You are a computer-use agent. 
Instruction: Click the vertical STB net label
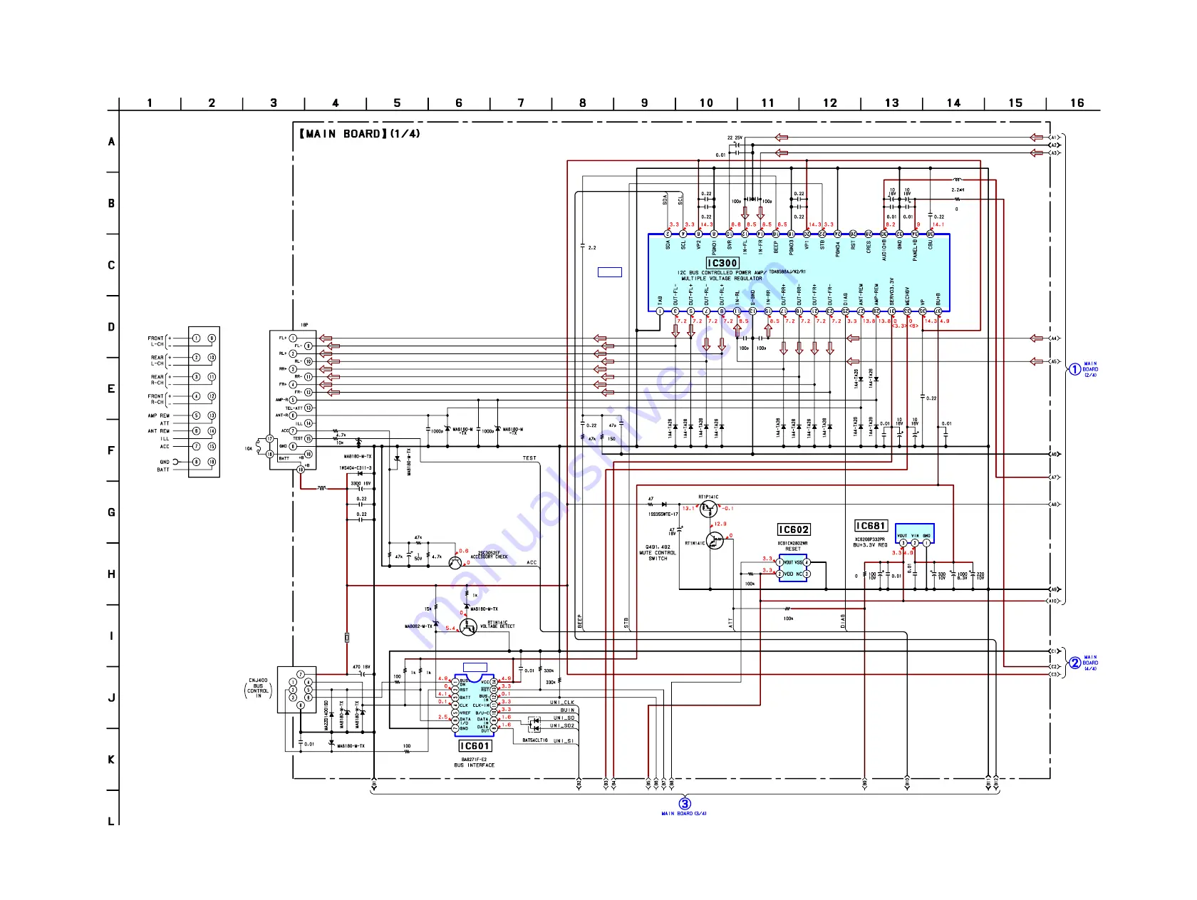click(626, 622)
